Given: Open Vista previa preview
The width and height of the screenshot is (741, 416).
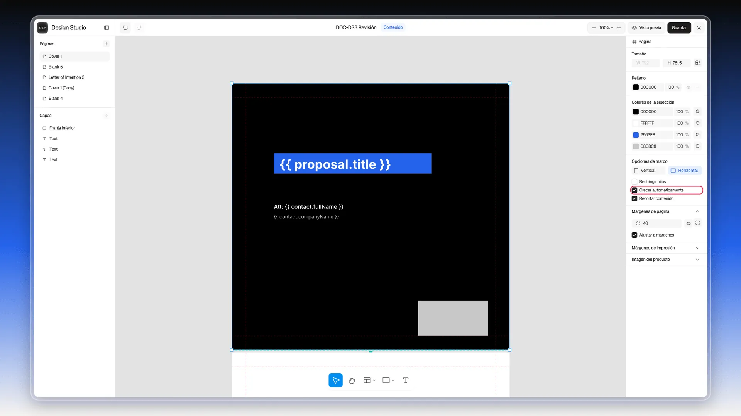Looking at the screenshot, I should [646, 28].
